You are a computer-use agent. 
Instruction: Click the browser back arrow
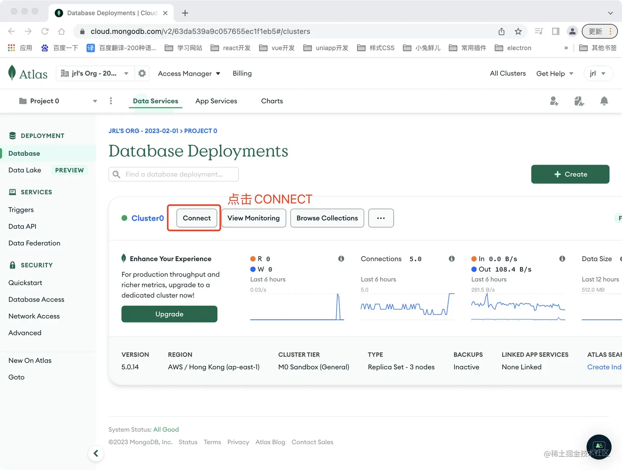click(12, 31)
